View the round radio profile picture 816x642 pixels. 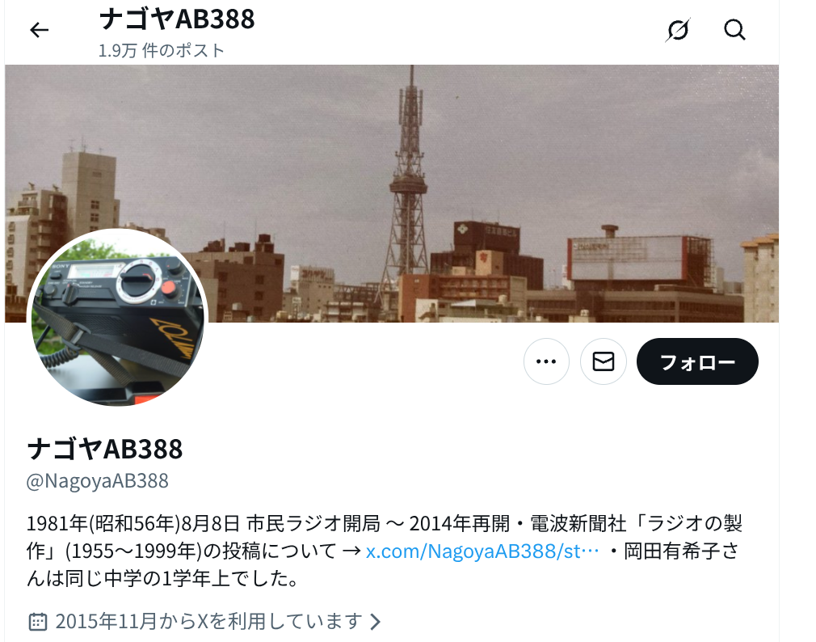pyautogui.click(x=118, y=317)
